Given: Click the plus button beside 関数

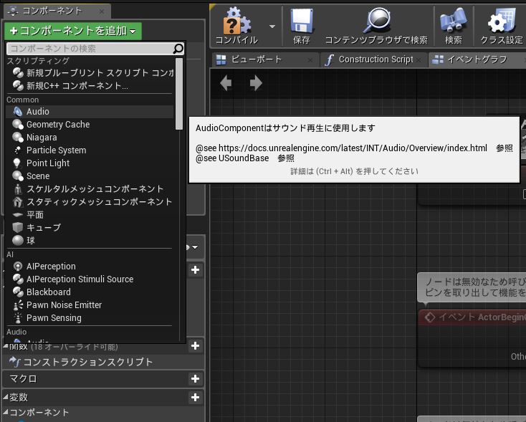Looking at the screenshot, I should pos(195,346).
